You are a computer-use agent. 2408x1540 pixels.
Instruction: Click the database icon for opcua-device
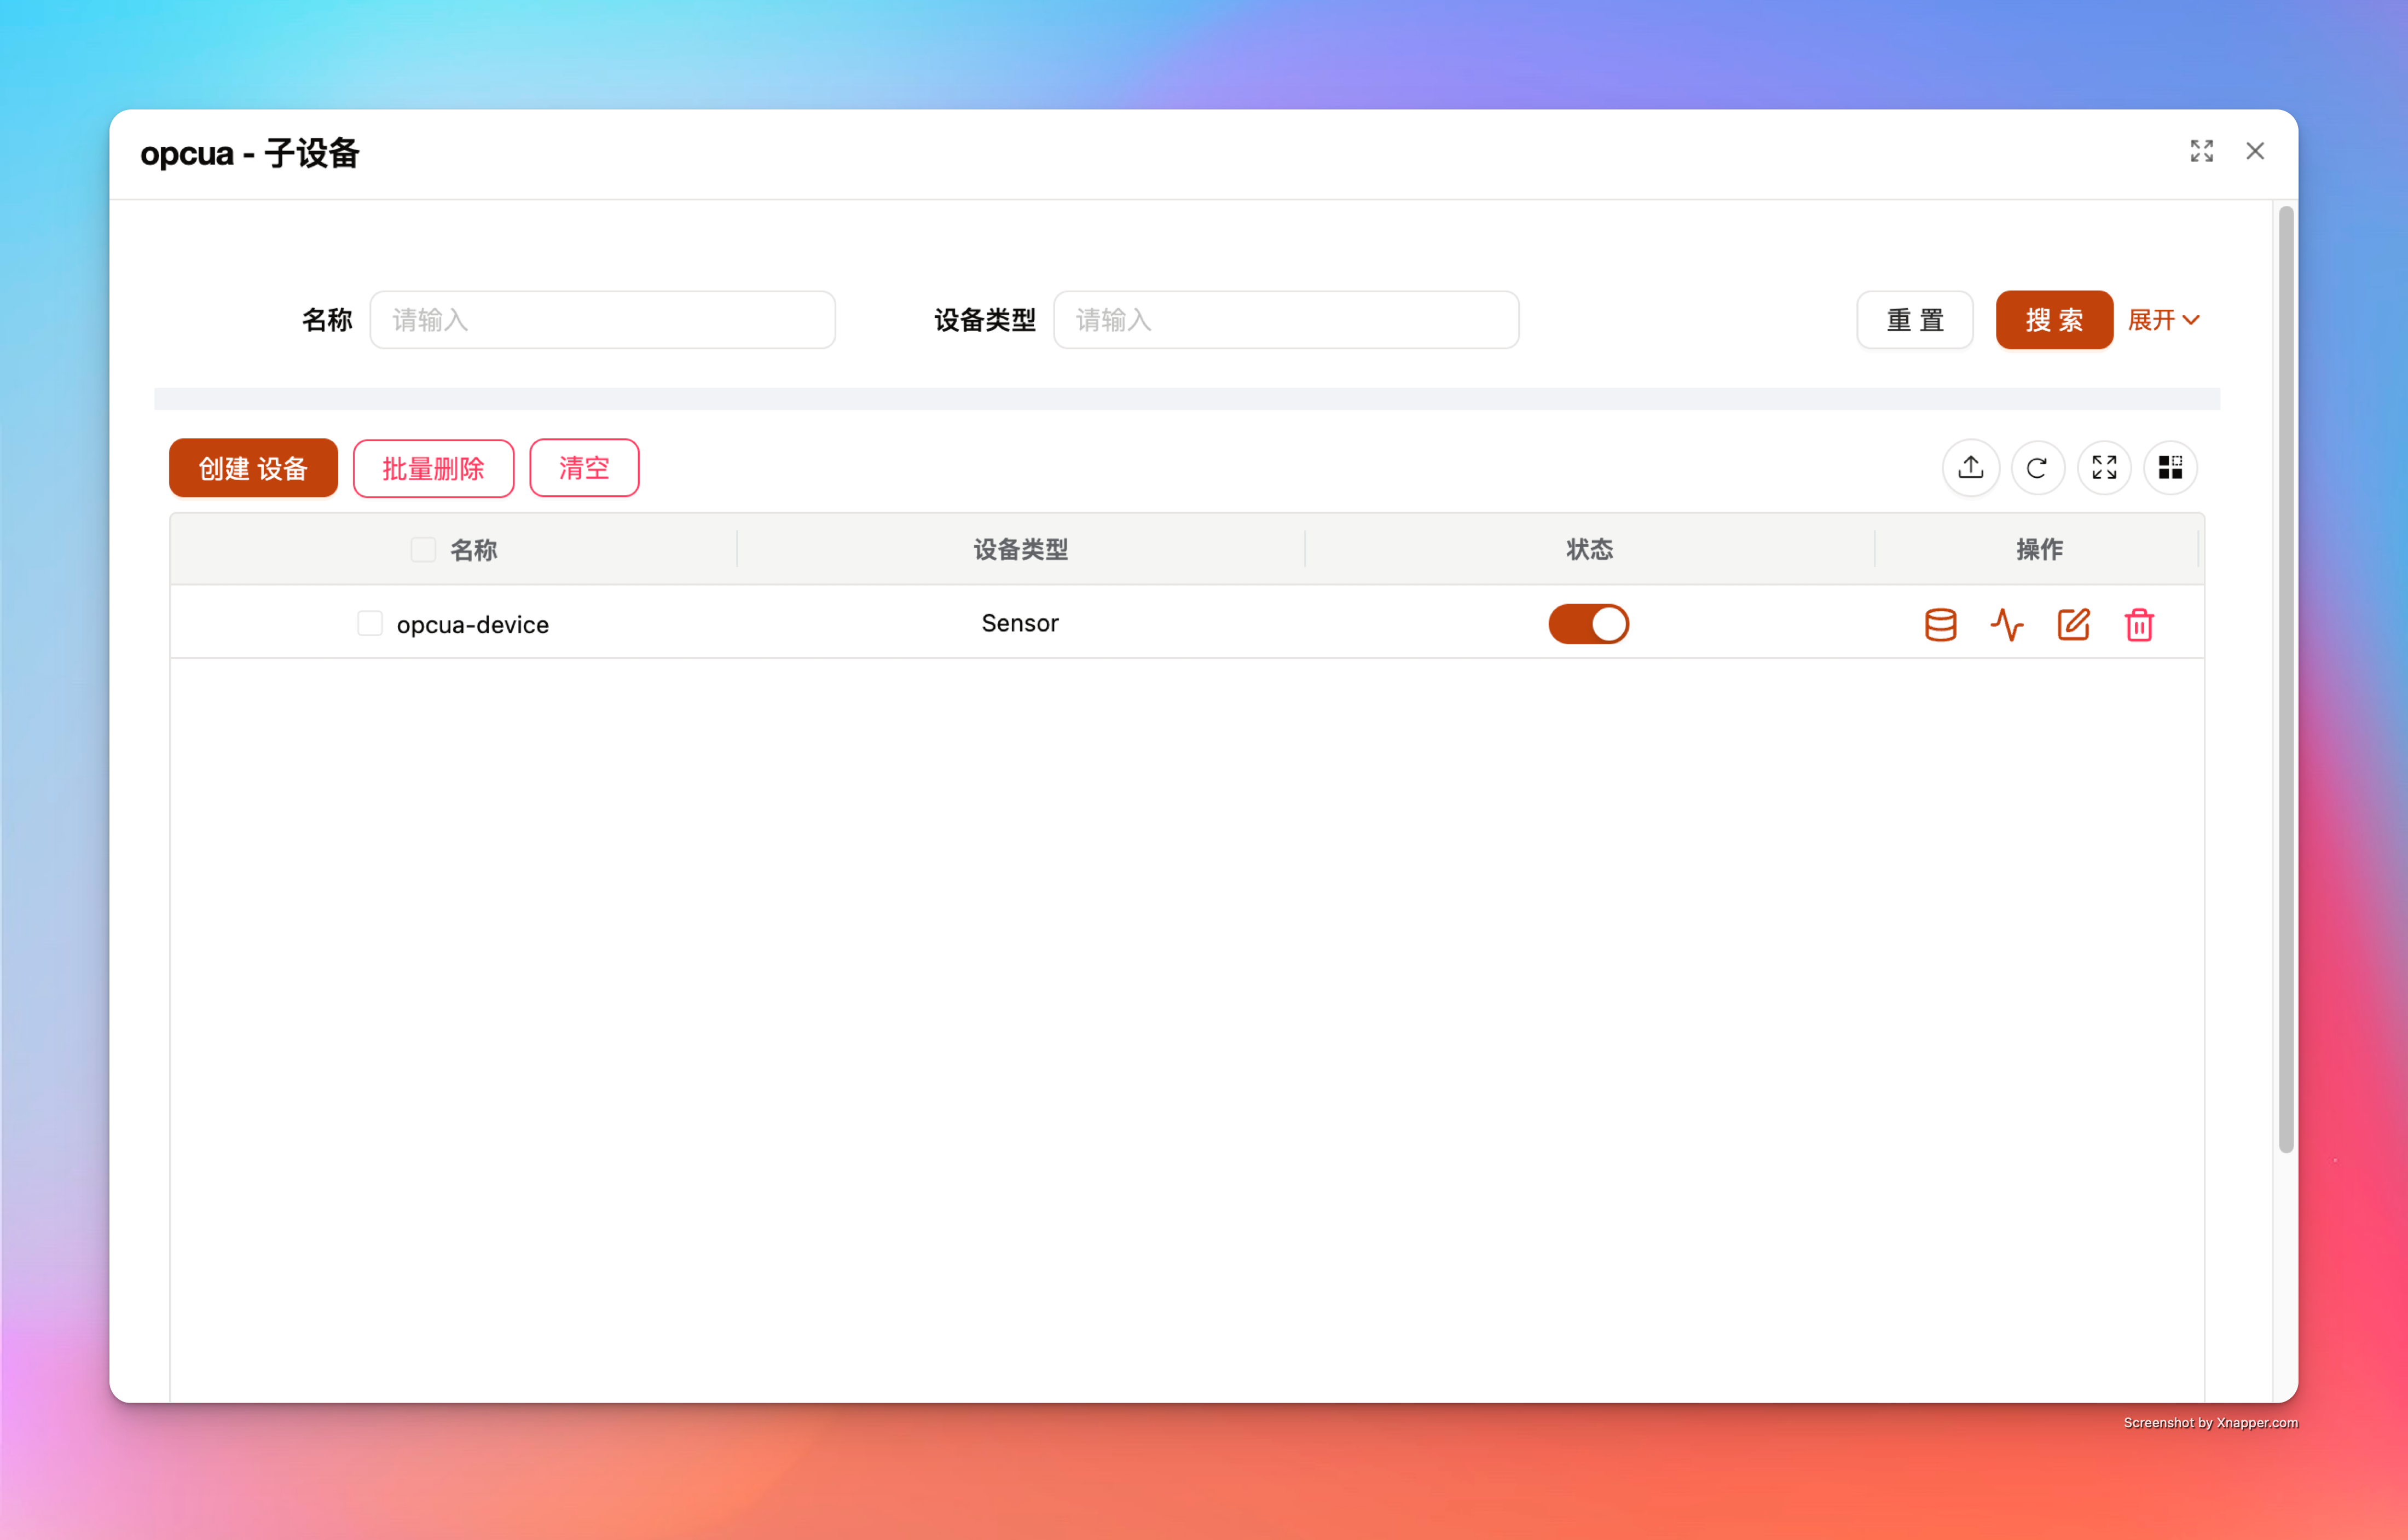[1940, 624]
